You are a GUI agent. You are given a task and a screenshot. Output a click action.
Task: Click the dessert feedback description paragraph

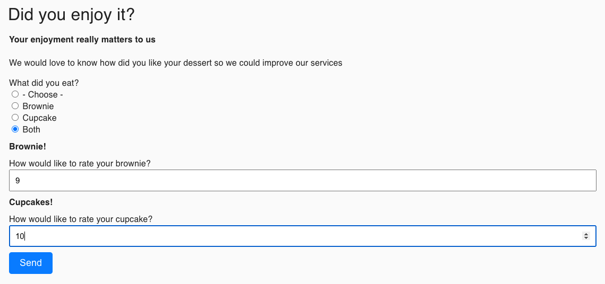pyautogui.click(x=176, y=63)
